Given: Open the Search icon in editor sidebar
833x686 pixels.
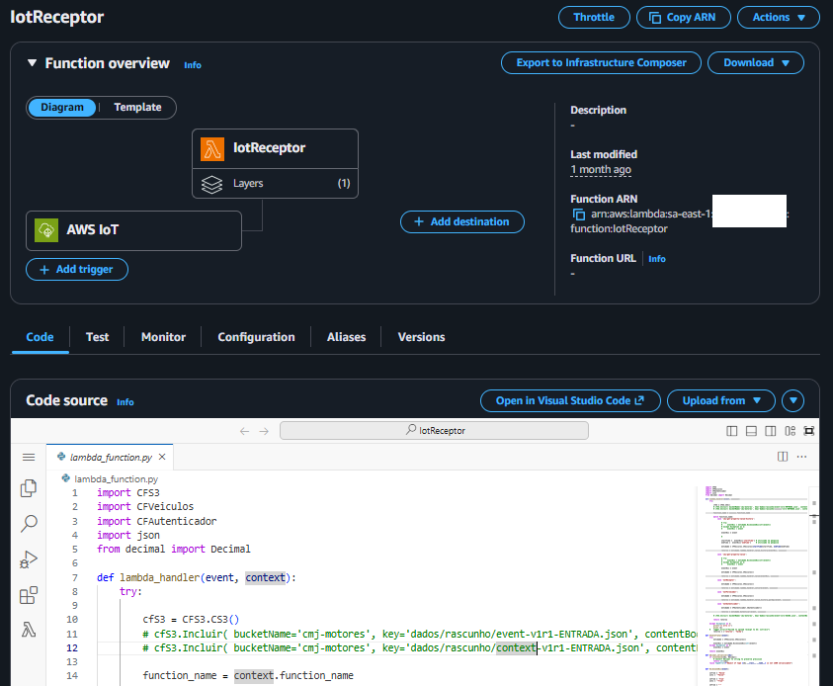Looking at the screenshot, I should [x=29, y=523].
